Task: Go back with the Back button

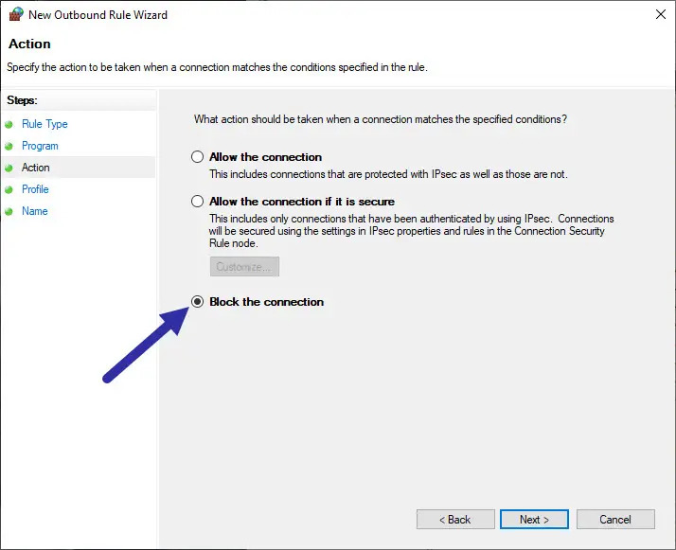Action: pos(454,520)
